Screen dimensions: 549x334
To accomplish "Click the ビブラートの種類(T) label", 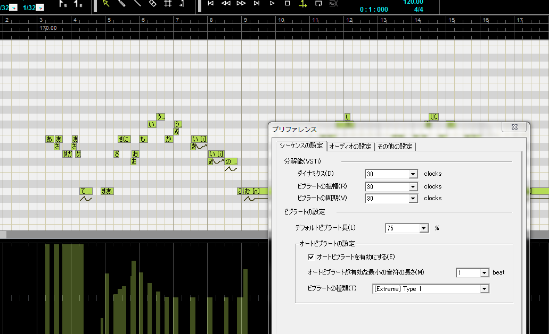I will click(x=332, y=288).
